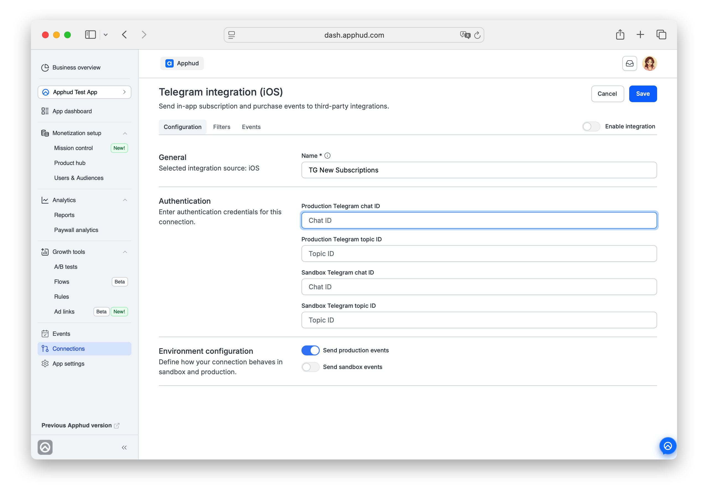Image resolution: width=708 pixels, height=501 pixels.
Task: Click the Monetization setup coins icon
Action: coord(45,133)
